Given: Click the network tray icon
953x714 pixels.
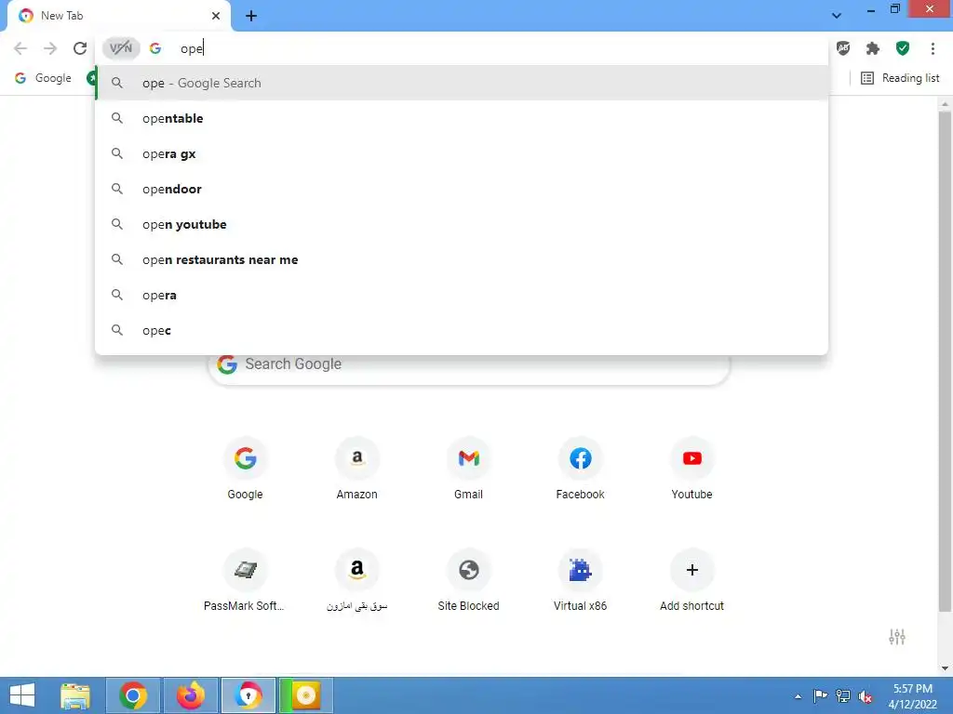Looking at the screenshot, I should point(843,696).
